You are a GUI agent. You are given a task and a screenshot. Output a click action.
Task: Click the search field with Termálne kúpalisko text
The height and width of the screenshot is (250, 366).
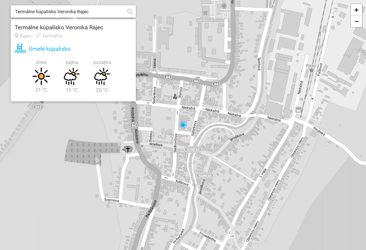[73, 11]
